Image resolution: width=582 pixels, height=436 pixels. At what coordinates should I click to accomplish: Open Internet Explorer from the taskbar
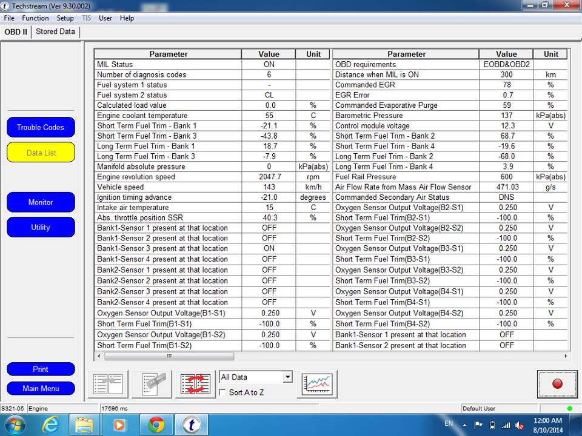(x=50, y=424)
